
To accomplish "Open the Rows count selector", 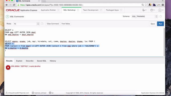I will [x=26, y=24].
